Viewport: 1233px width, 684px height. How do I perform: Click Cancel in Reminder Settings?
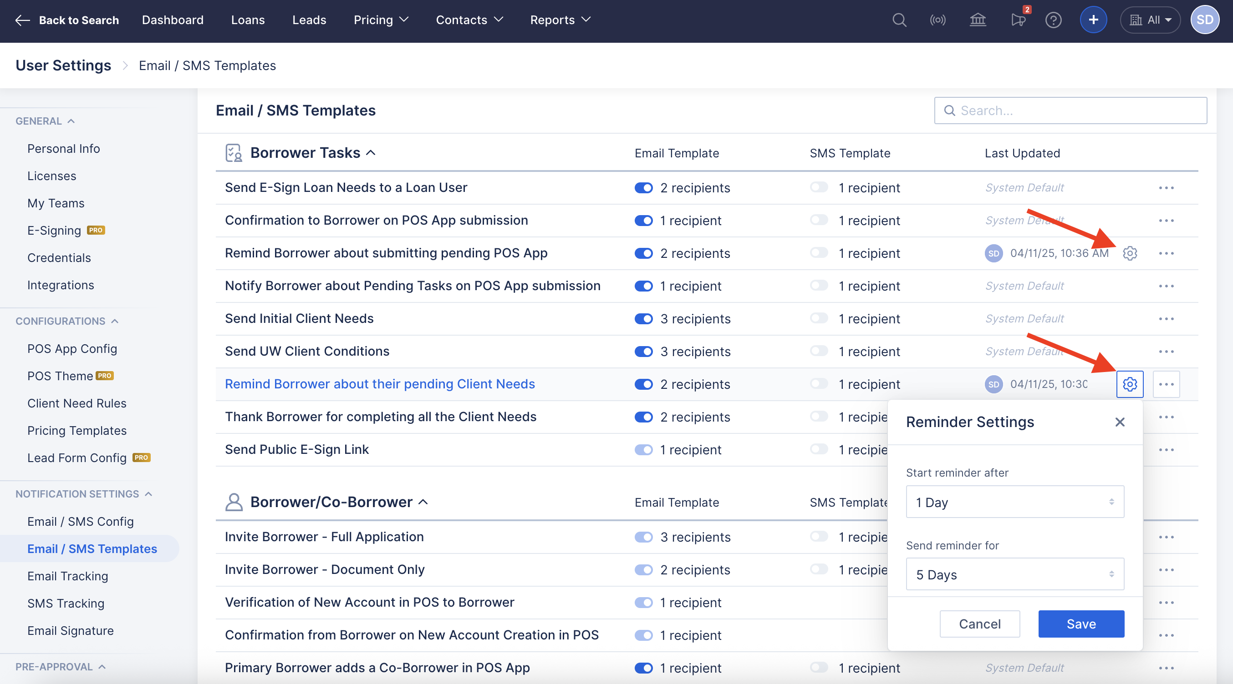click(979, 624)
